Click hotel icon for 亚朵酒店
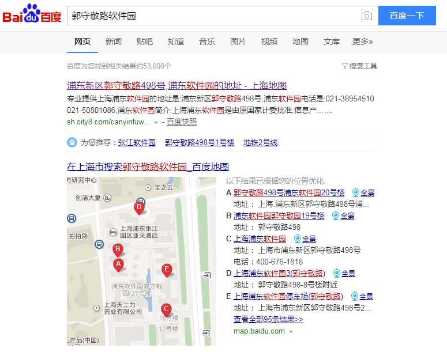 click(x=113, y=232)
